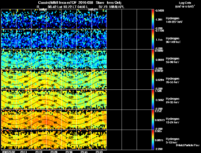Open the 149-227 keV frame above 038T23:02
201x153 pixels.
[x=9, y=19]
